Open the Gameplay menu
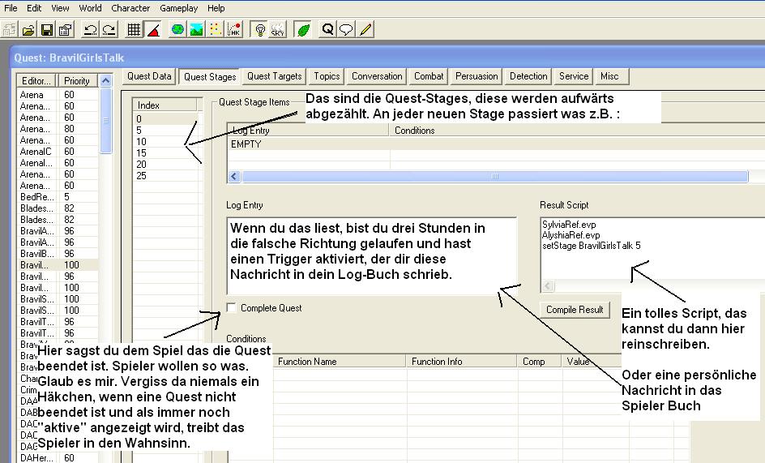The height and width of the screenshot is (463, 765). (178, 8)
